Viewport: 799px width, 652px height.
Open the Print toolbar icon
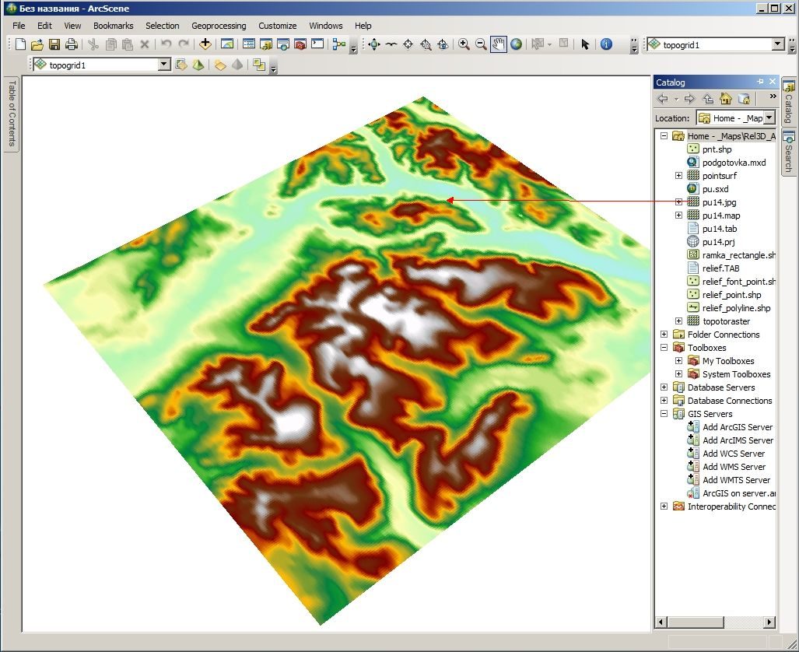[x=72, y=44]
